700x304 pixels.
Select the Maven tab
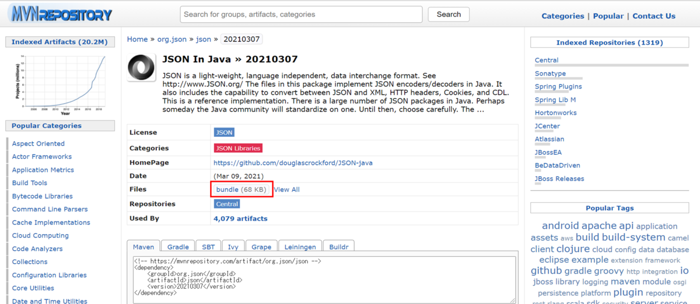(x=143, y=246)
